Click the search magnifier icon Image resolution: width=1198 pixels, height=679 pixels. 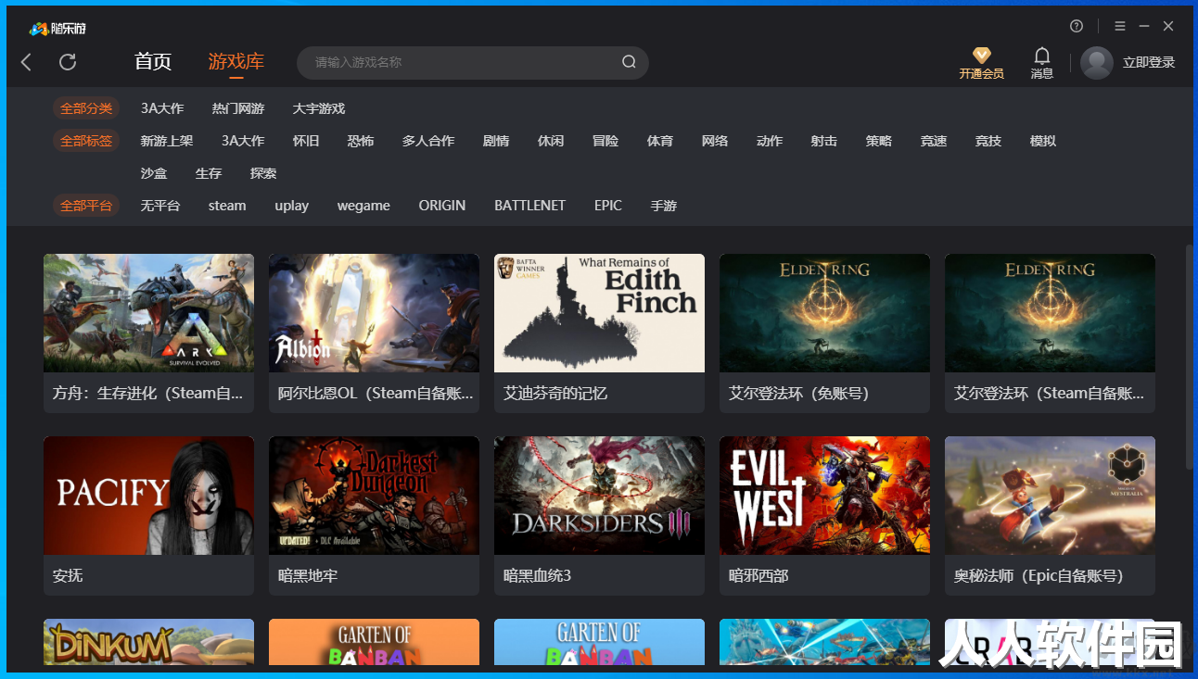[629, 62]
